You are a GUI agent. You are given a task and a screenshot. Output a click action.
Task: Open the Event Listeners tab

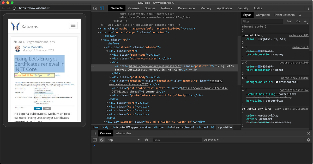click(285, 15)
